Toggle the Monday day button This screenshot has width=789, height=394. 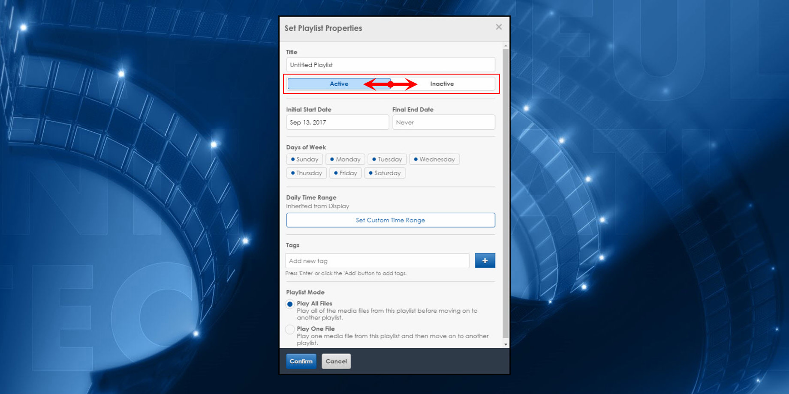tap(345, 159)
